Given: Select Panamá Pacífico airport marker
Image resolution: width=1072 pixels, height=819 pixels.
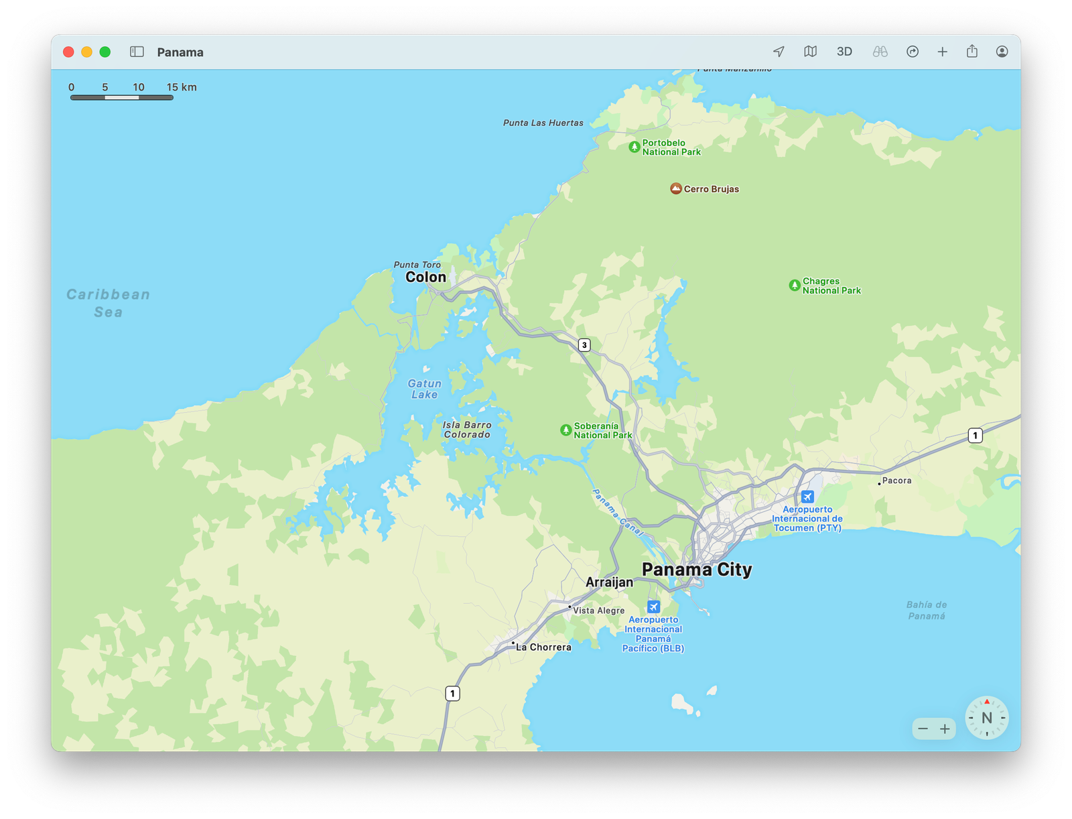Looking at the screenshot, I should 653,607.
